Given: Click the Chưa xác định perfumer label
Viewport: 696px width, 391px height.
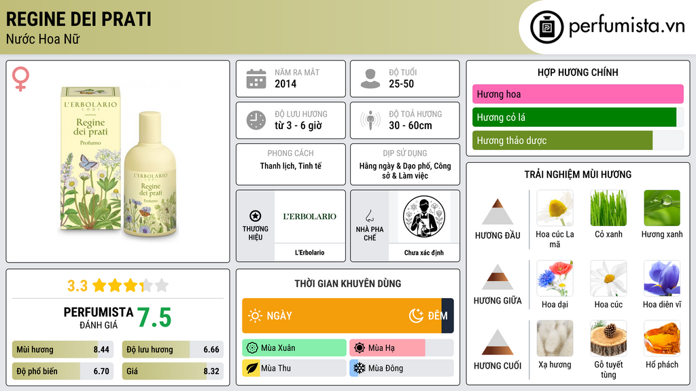Looking at the screenshot, I should coord(424,253).
